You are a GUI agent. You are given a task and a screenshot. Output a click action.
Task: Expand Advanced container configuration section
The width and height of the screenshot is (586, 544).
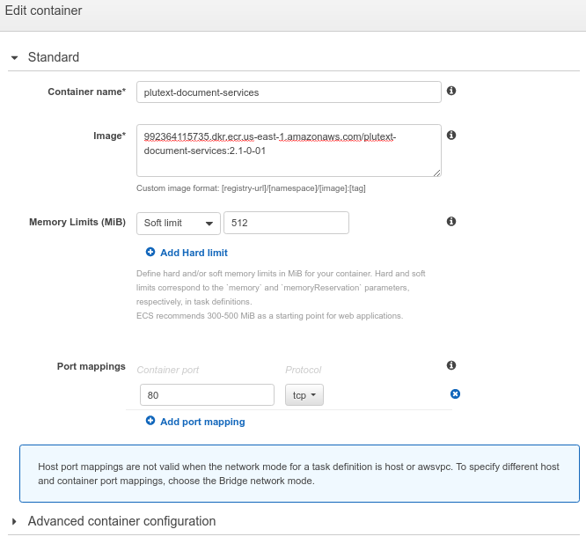pos(15,521)
